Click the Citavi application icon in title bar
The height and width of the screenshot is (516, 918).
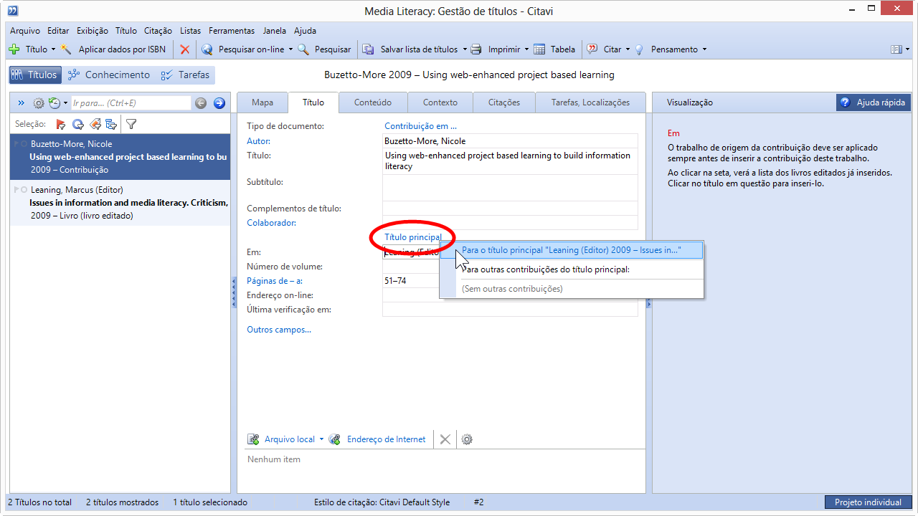[x=13, y=11]
